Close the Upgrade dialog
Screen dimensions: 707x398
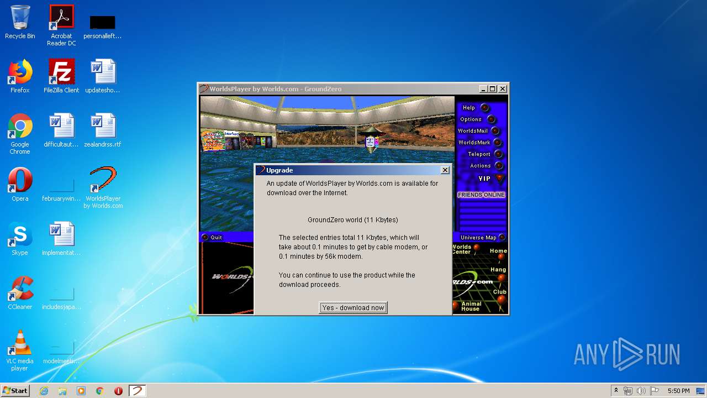[445, 170]
